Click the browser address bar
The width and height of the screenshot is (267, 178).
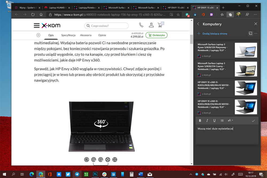click(x=110, y=15)
